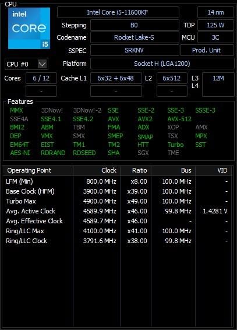Click the XOP feature label
Screen dimensions: 237x330
coord(173,127)
